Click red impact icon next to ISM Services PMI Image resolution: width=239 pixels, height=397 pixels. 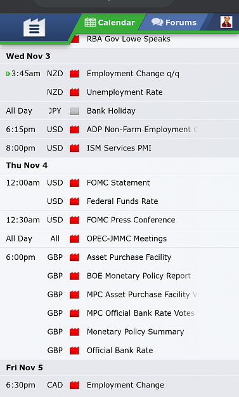pos(75,148)
